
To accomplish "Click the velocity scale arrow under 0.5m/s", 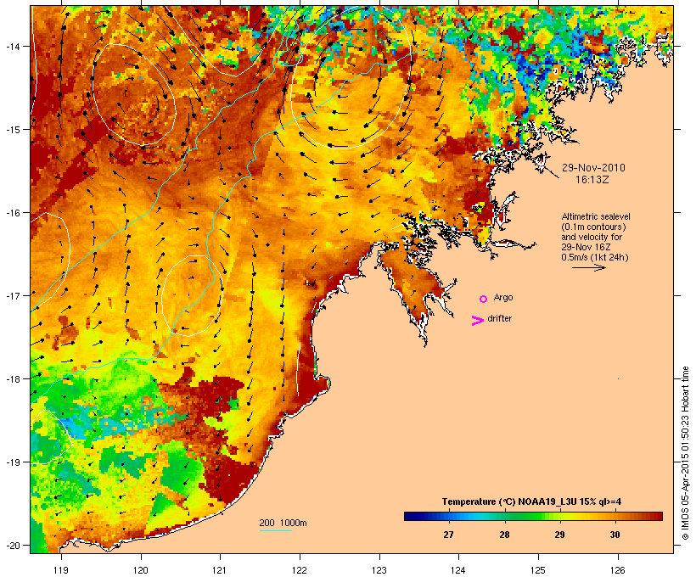I will pos(589,267).
